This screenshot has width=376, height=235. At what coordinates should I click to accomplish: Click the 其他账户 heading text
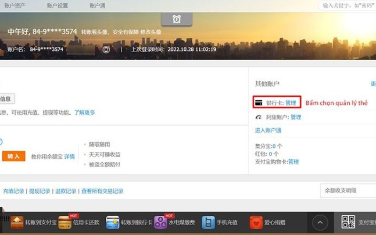267,84
